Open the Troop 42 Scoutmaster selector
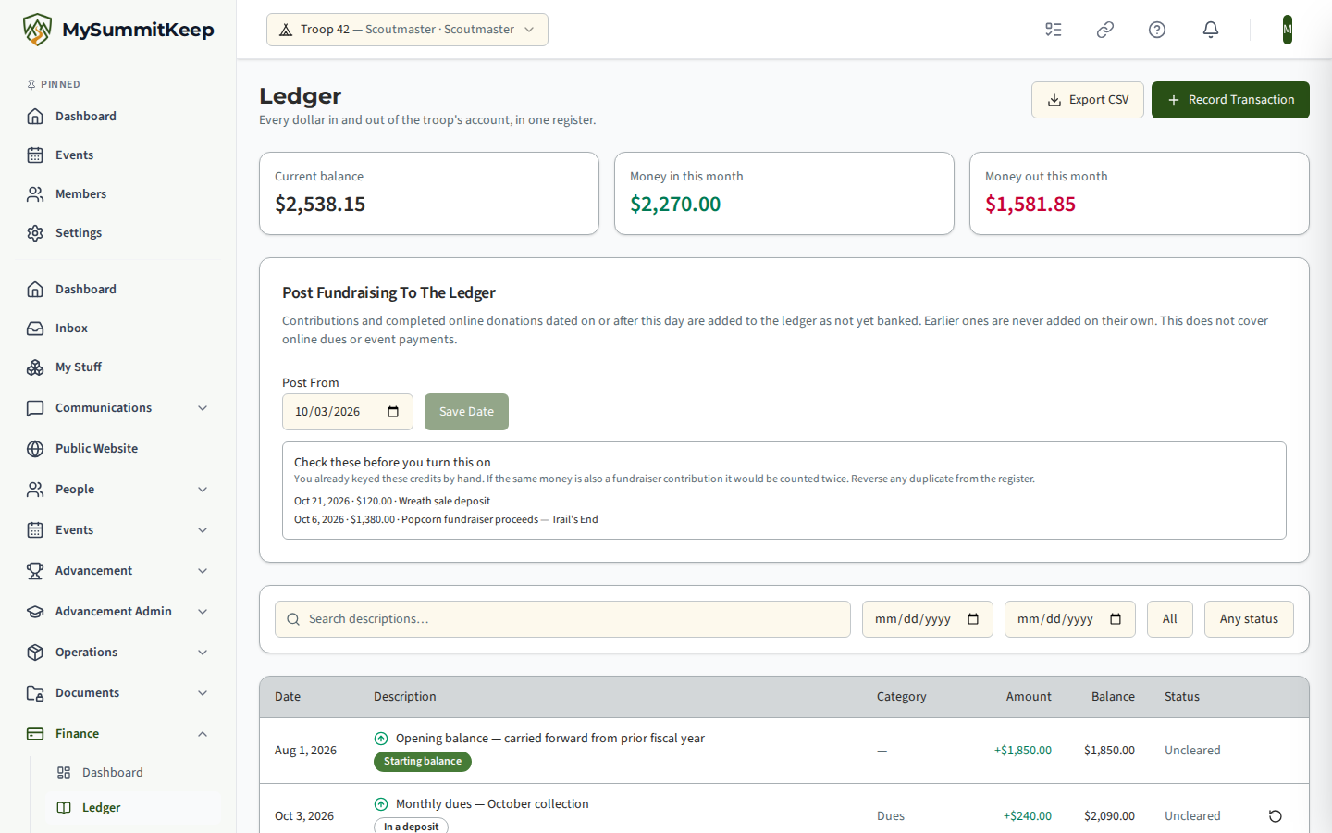The image size is (1332, 833). [x=407, y=30]
